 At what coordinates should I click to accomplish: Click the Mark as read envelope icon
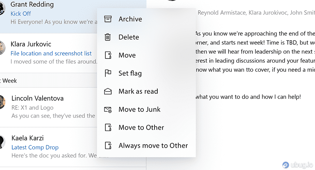(108, 92)
